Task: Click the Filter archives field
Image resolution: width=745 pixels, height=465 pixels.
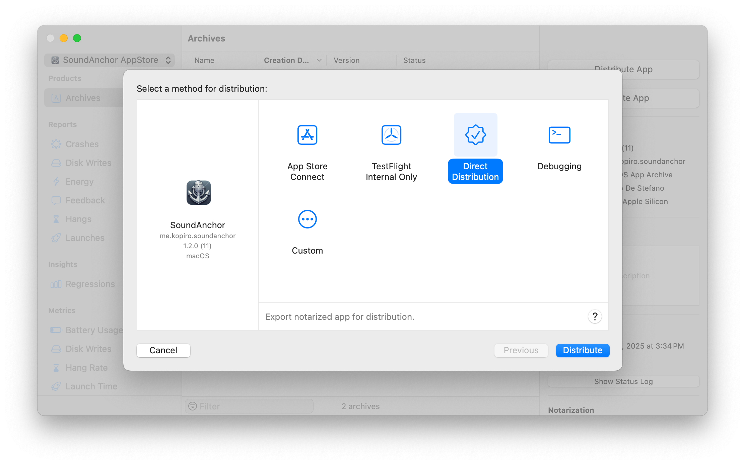Action: click(x=249, y=406)
